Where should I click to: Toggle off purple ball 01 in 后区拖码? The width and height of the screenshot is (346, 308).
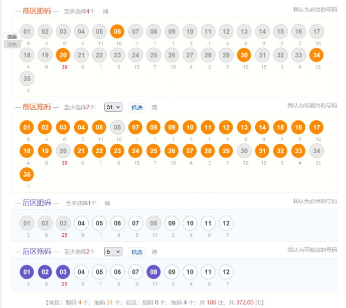tap(27, 272)
